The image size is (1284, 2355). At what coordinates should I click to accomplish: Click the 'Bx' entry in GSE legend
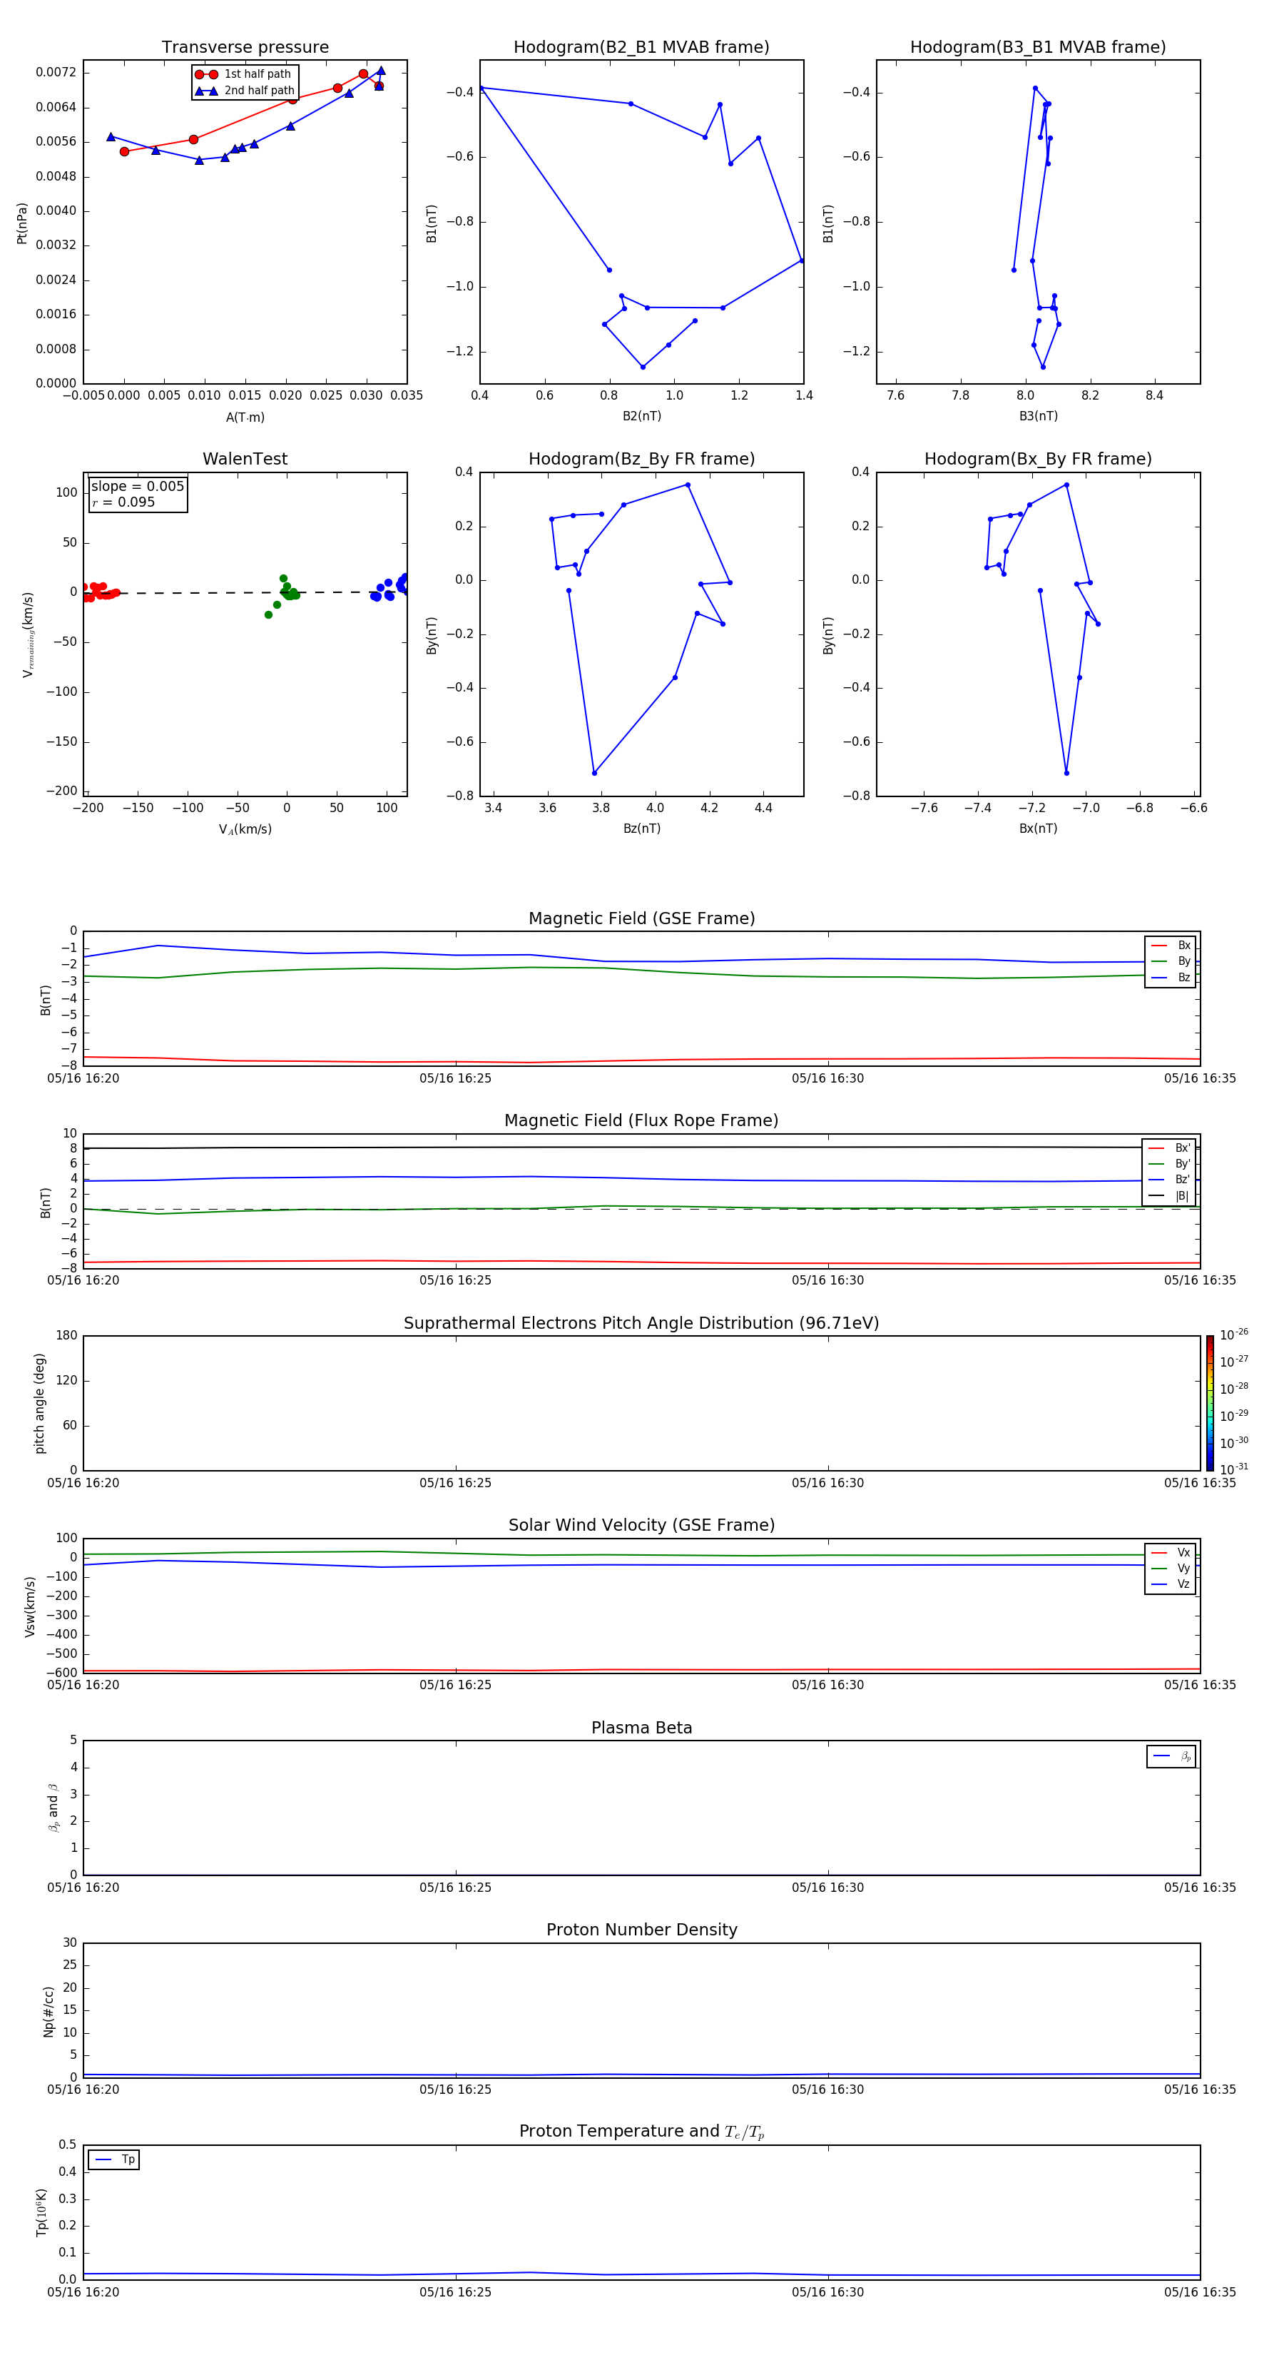tap(1171, 946)
